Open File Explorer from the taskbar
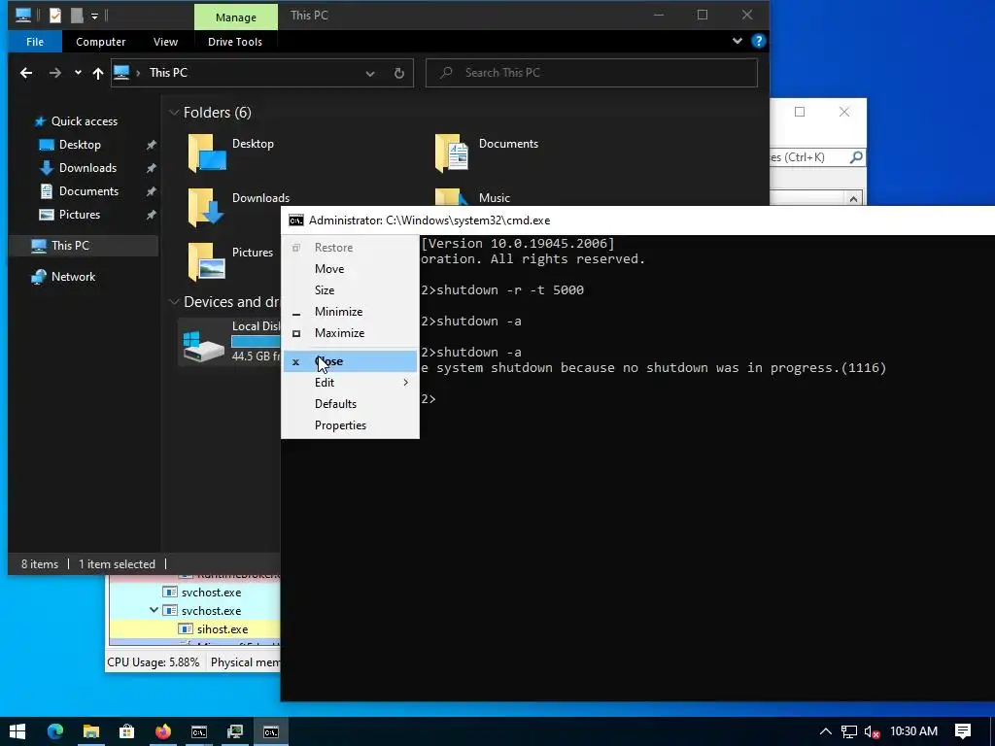Image resolution: width=995 pixels, height=746 pixels. (x=90, y=731)
